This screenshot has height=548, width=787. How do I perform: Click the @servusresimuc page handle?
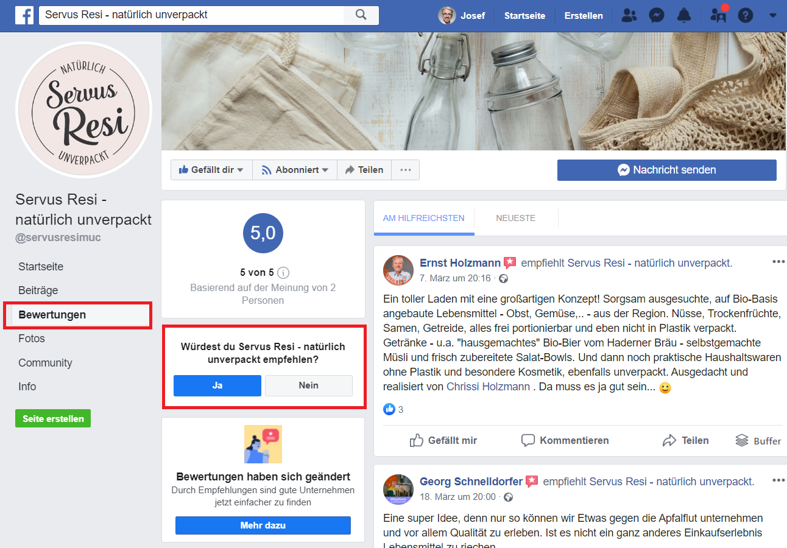coord(58,237)
